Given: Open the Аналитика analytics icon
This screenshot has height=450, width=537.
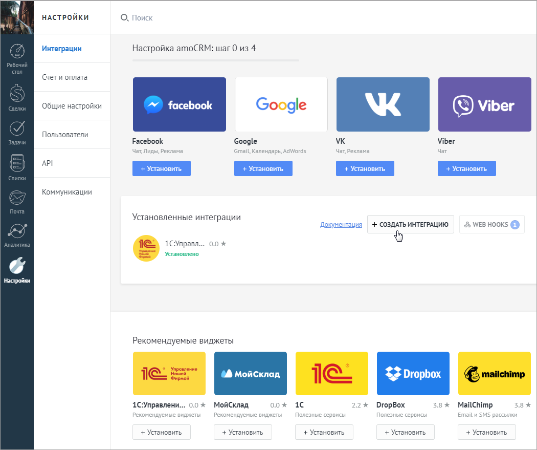Looking at the screenshot, I should point(17,231).
